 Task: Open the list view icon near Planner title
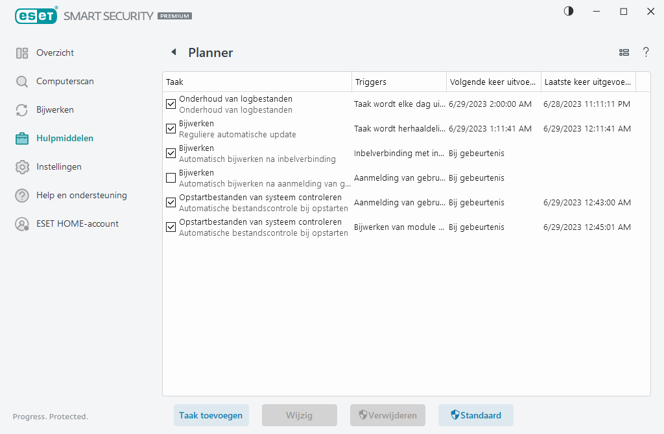pyautogui.click(x=624, y=52)
